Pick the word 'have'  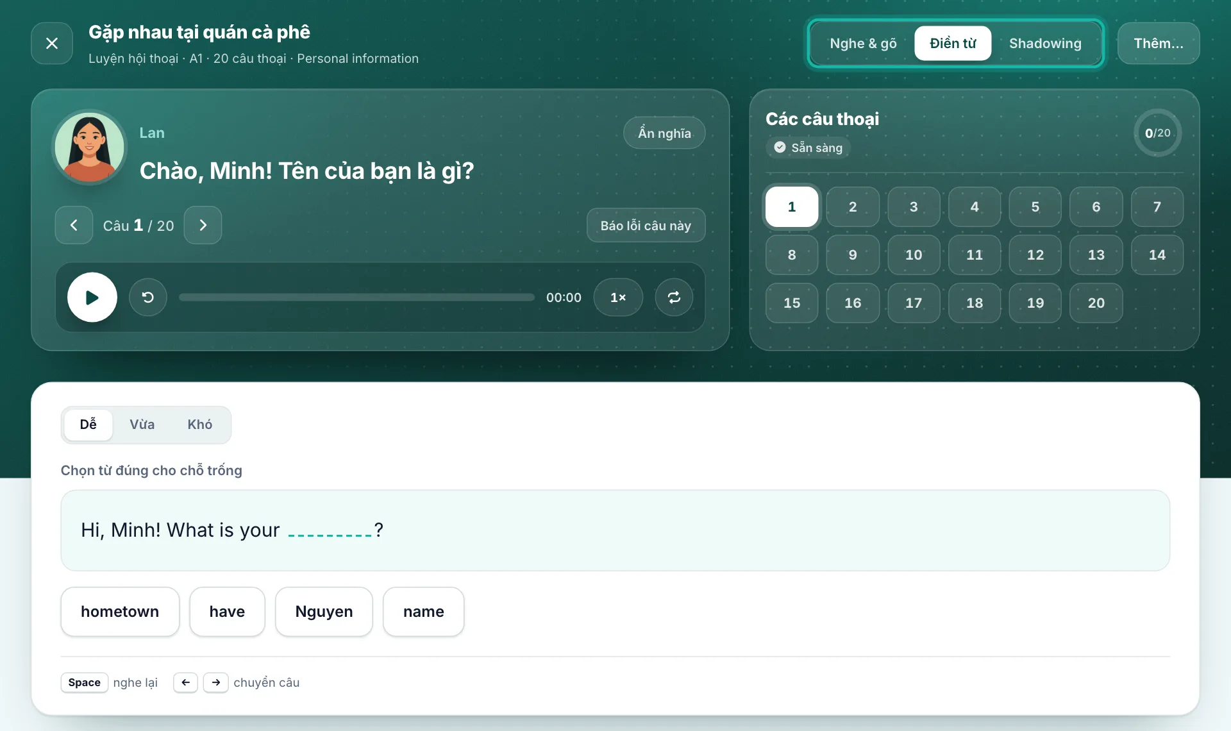tap(227, 612)
